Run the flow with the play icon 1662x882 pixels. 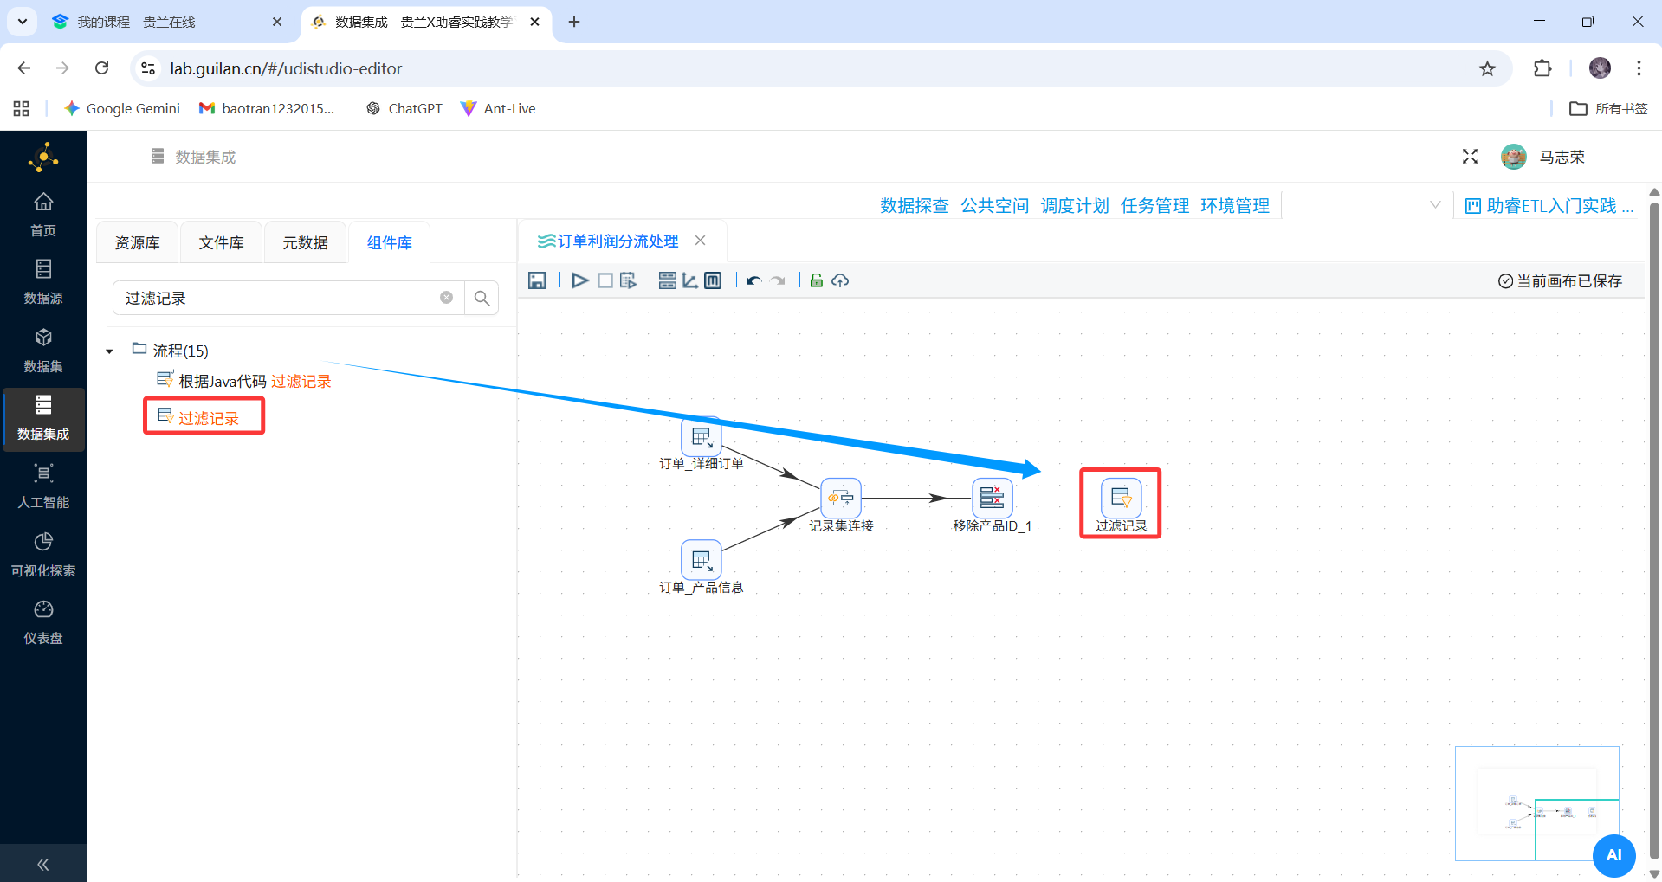[580, 280]
